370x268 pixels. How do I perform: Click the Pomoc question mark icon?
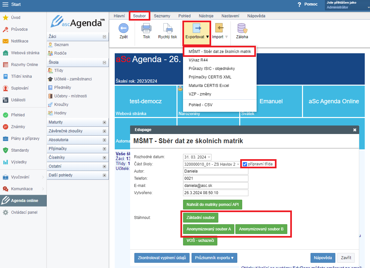(299, 5)
